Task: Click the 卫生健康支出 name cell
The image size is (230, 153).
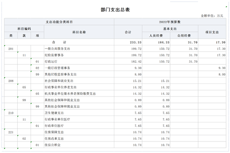Action: [54, 113]
